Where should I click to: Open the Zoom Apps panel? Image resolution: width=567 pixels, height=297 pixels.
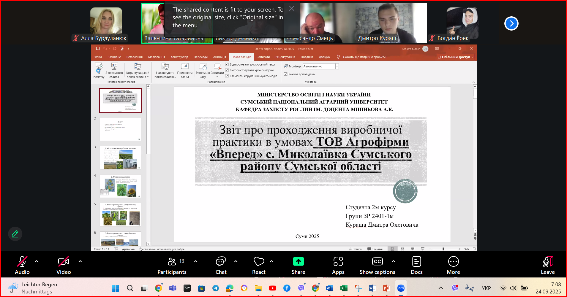coord(338,262)
